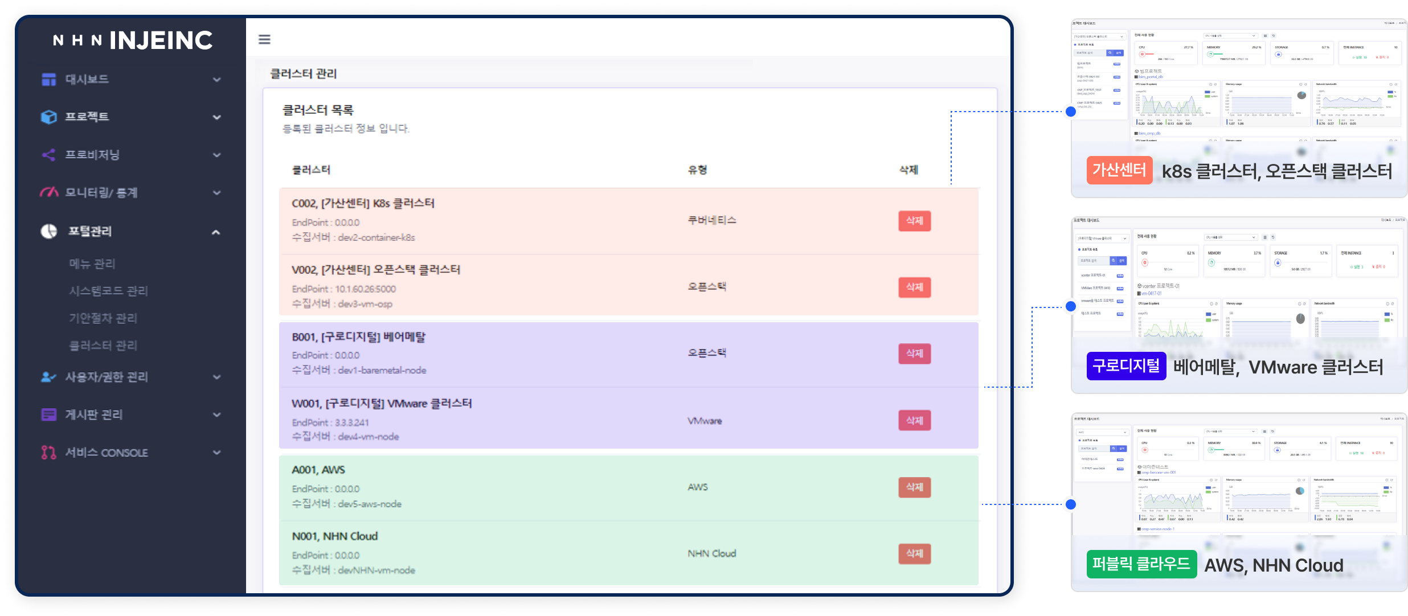Click the green 퍼블릭 클라우드 badge
1408x616 pixels.
[x=1141, y=564]
